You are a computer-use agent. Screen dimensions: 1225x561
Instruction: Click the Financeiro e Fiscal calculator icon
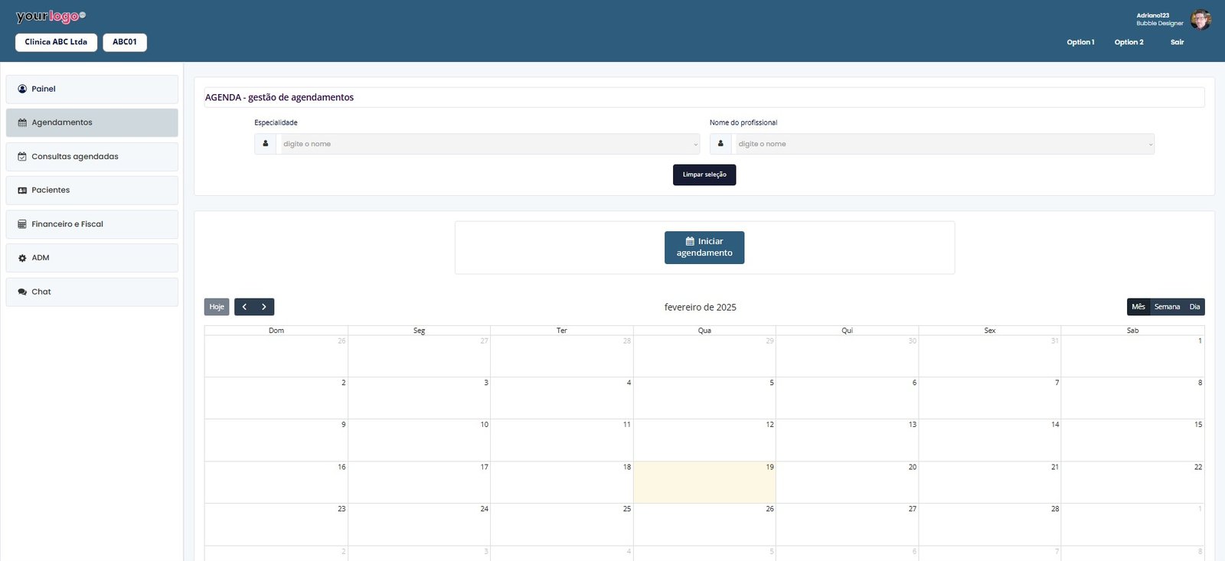(x=22, y=224)
